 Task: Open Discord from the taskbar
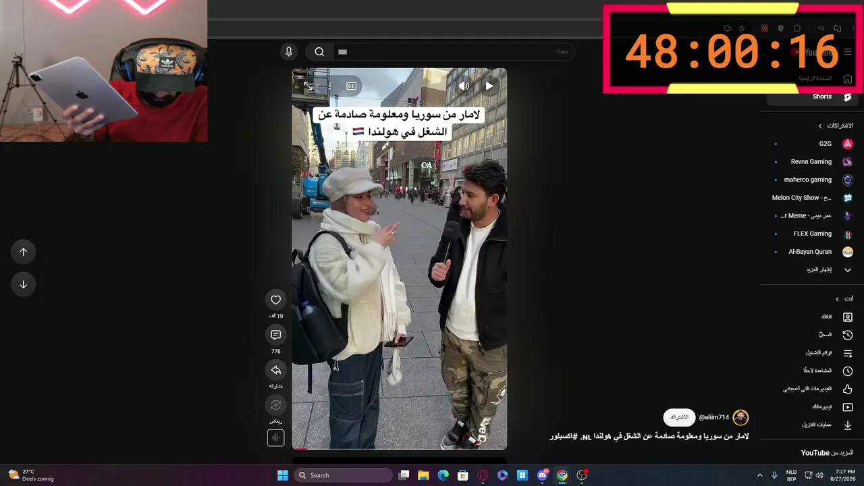click(x=542, y=475)
